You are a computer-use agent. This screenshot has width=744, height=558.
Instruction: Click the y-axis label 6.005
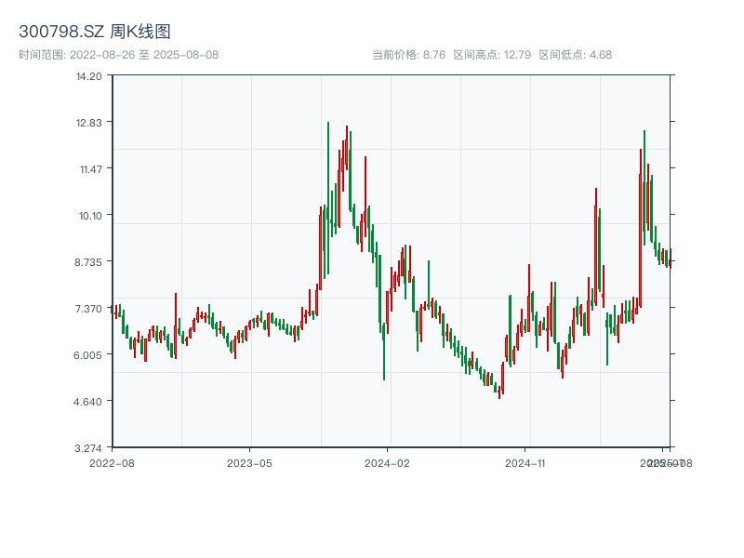[87, 355]
